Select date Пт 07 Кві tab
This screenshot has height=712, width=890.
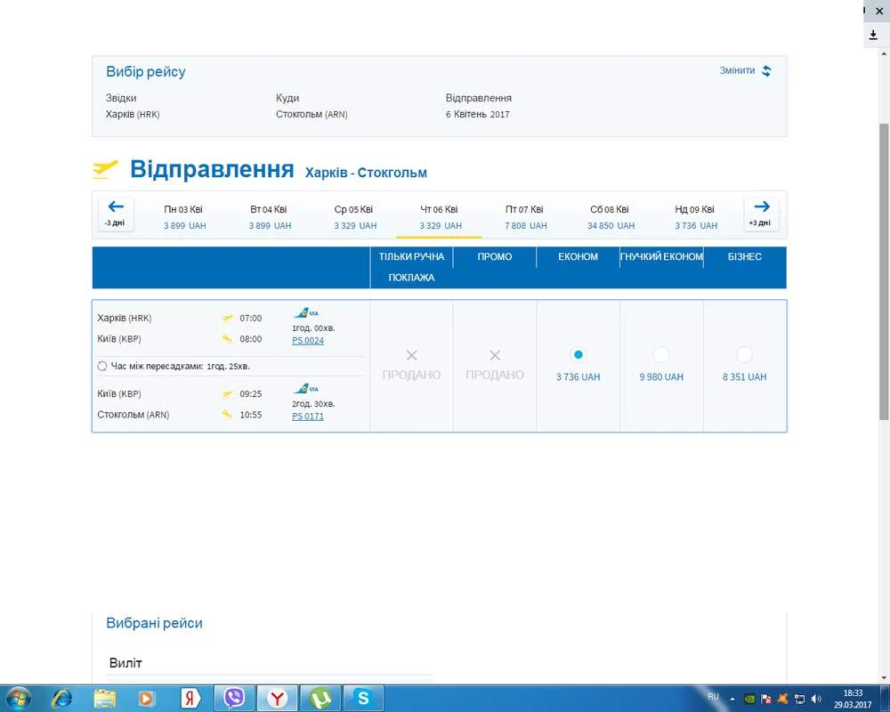[524, 217]
